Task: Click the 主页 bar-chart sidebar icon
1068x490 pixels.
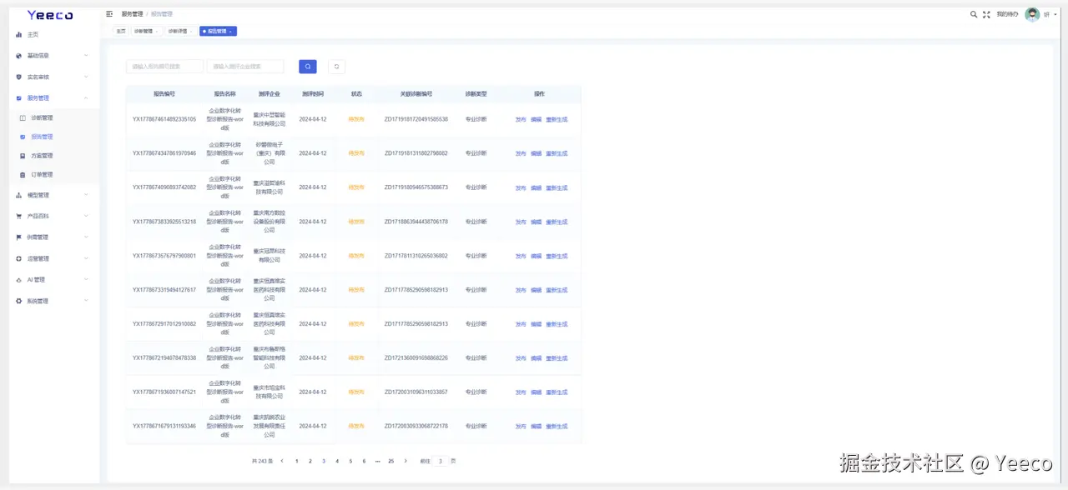Action: (19, 34)
